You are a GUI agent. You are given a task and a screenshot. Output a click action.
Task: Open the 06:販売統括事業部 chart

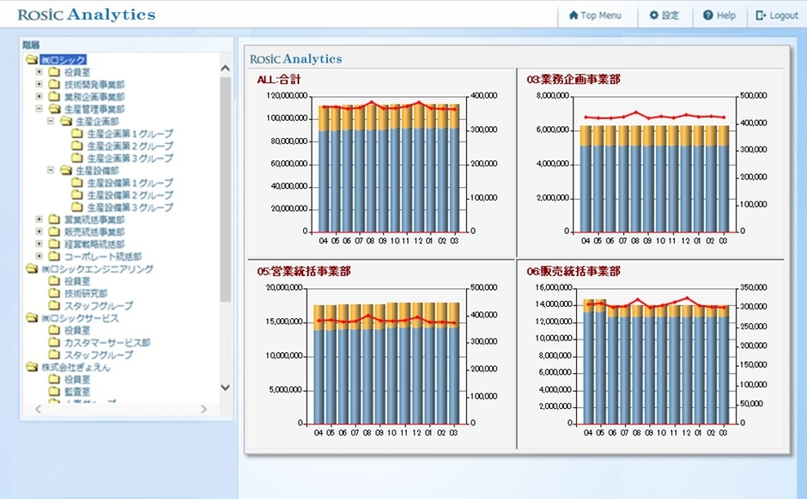click(x=573, y=271)
